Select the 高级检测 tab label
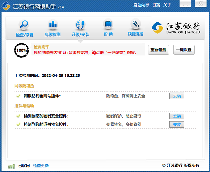210x172 pixels. click(52, 35)
